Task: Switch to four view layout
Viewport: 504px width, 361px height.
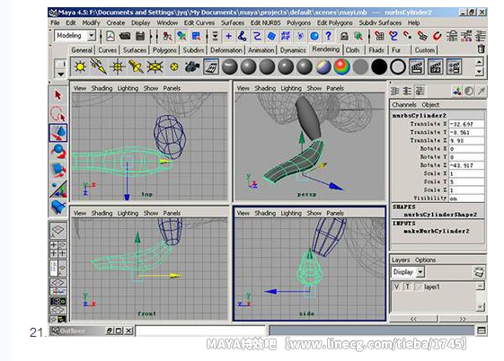Action: point(57,250)
